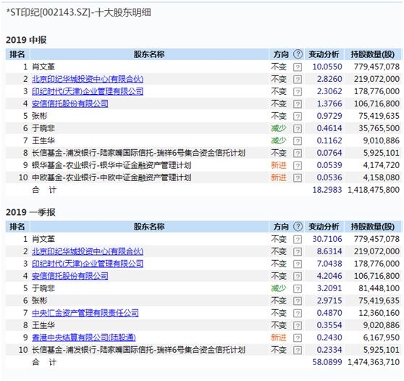Screen dimensions: 404x381
Task: Open question icon for 王生华 row in 2019 一季报
Action: (x=298, y=325)
